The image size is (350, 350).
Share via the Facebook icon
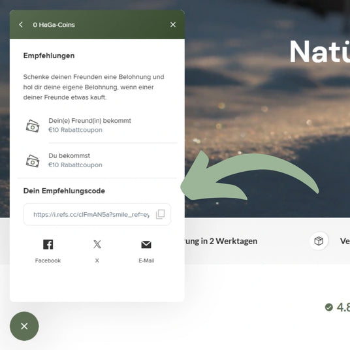click(x=48, y=244)
